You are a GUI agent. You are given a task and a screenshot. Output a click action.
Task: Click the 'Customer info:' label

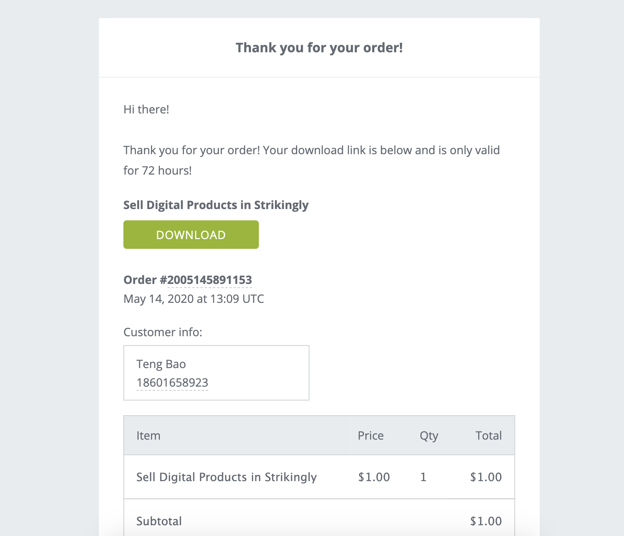click(163, 332)
